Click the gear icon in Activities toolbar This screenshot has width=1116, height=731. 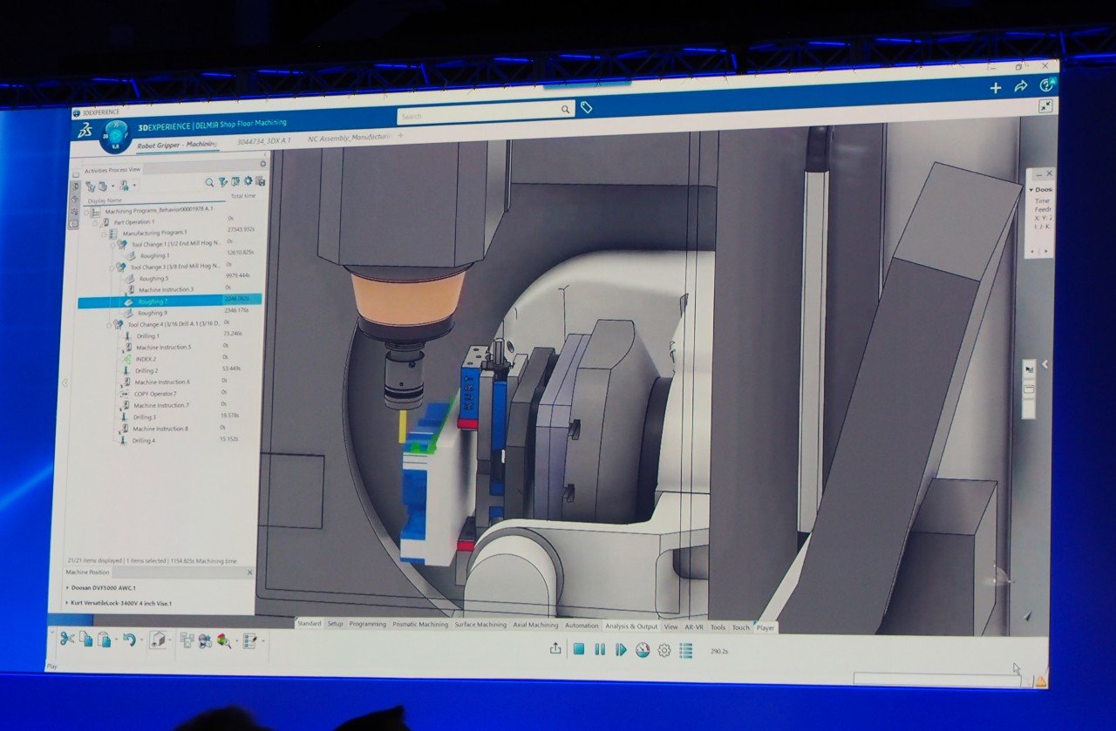(248, 181)
